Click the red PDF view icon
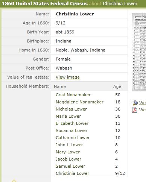Screen dimensions: 146x182 coord(134,110)
